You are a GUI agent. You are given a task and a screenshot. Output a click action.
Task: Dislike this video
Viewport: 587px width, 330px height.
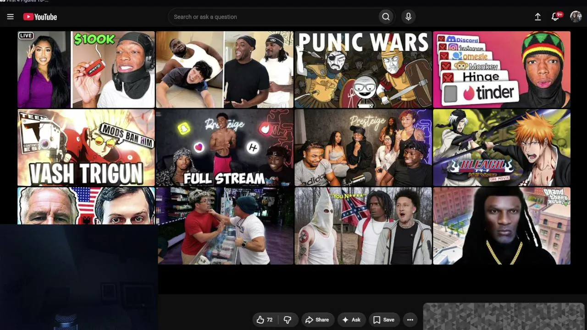tap(288, 320)
